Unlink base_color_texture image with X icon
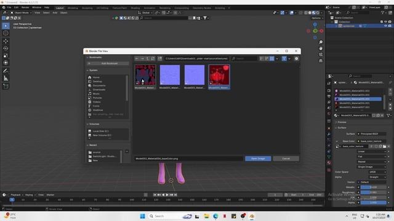This screenshot has height=221, width=394. 388,146
